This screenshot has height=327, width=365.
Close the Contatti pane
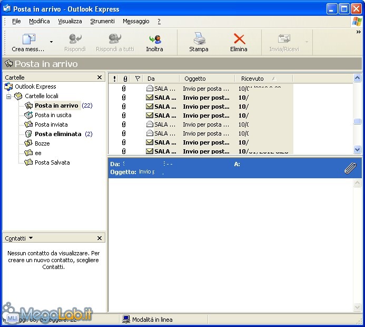(100, 238)
